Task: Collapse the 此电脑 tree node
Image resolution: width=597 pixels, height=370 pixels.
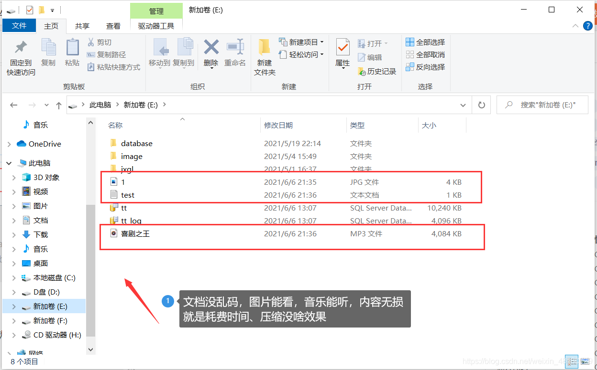Action: click(9, 162)
